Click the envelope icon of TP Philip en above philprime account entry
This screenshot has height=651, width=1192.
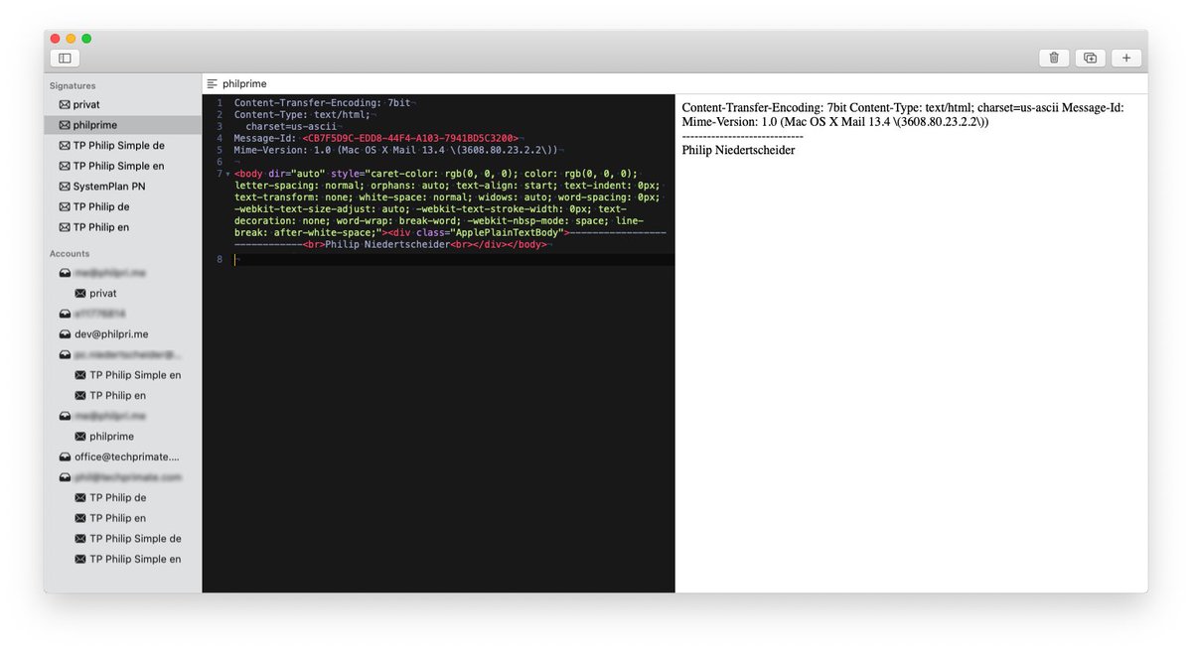click(x=80, y=396)
